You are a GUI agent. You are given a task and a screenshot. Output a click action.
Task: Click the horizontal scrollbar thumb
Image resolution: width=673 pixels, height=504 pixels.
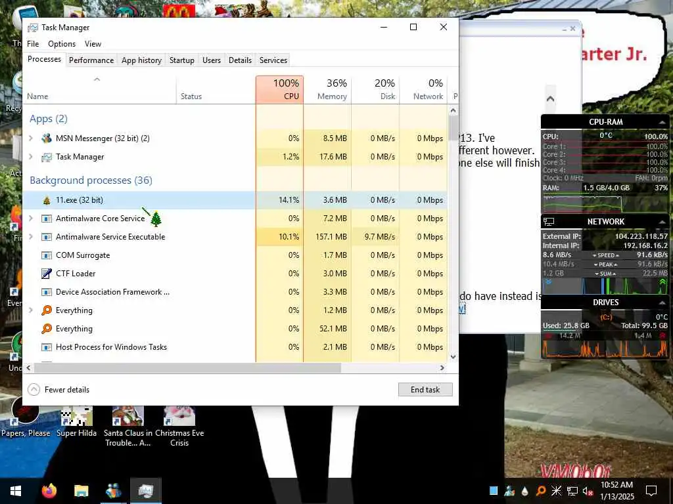coord(187,367)
